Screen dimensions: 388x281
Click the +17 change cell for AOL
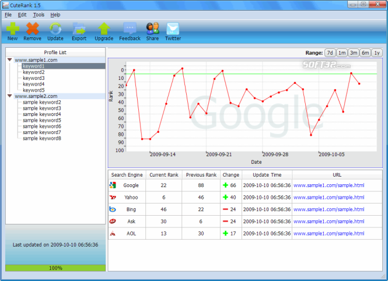pos(231,234)
